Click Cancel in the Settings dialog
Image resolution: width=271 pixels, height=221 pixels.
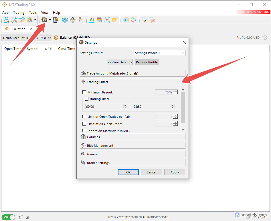[151, 172]
